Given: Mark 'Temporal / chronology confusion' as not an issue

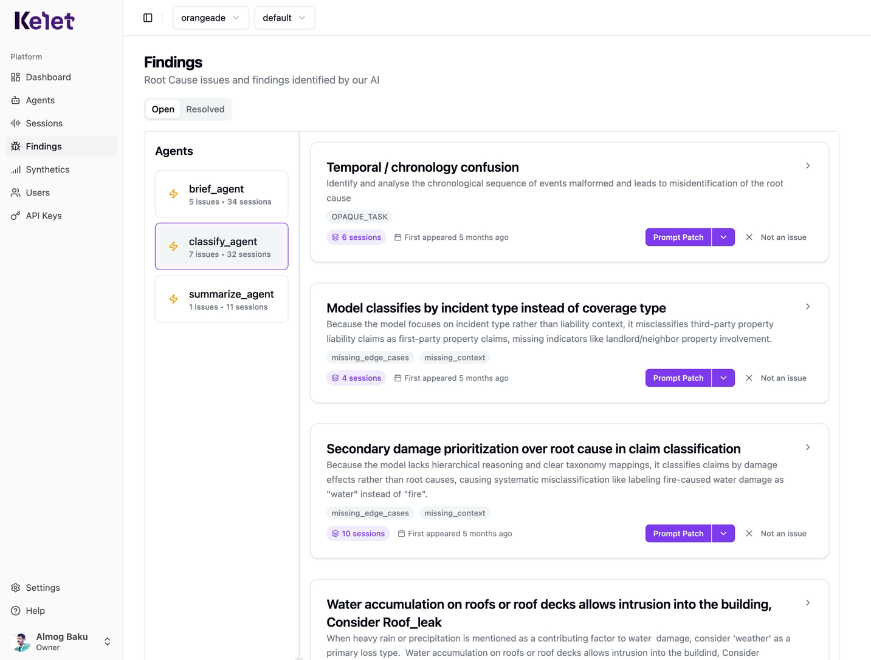Looking at the screenshot, I should pos(776,237).
